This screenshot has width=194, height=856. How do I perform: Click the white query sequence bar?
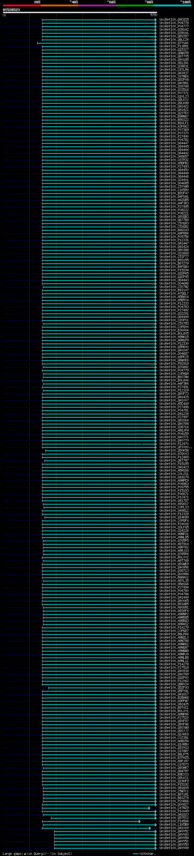point(80,12)
